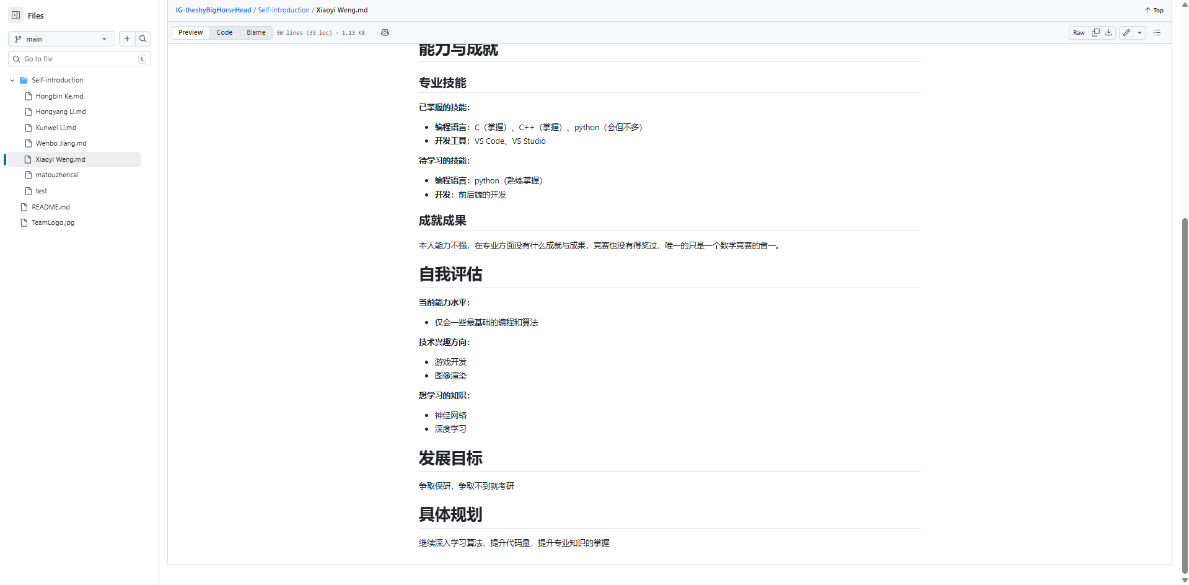Collapse the Self-introduction folder

(11, 80)
